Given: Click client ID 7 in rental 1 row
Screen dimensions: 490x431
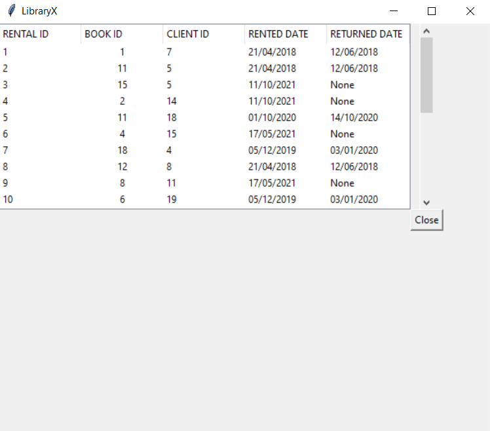Looking at the screenshot, I should (x=169, y=52).
